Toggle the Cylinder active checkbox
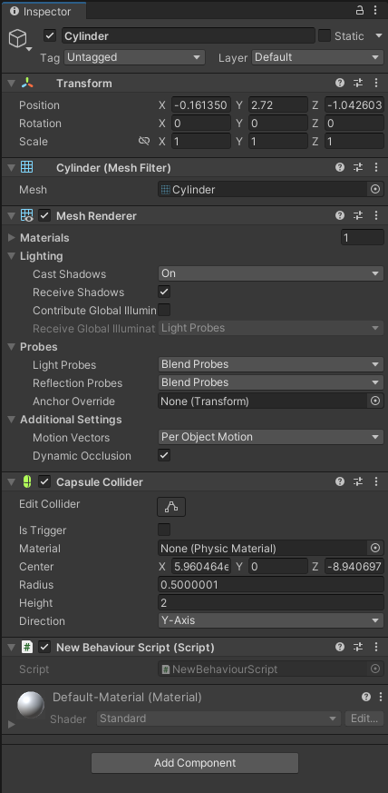Viewport: 388px width, 793px height. click(x=50, y=36)
